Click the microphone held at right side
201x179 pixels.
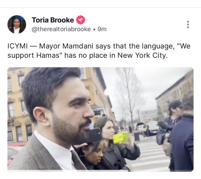[x=164, y=126]
